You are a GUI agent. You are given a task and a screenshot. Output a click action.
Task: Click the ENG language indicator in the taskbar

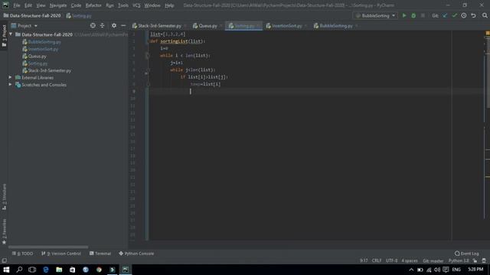click(456, 270)
